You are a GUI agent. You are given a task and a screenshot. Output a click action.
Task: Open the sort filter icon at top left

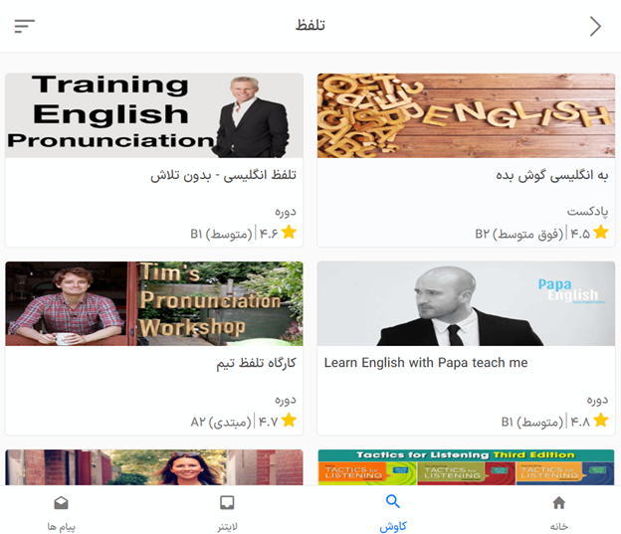25,26
